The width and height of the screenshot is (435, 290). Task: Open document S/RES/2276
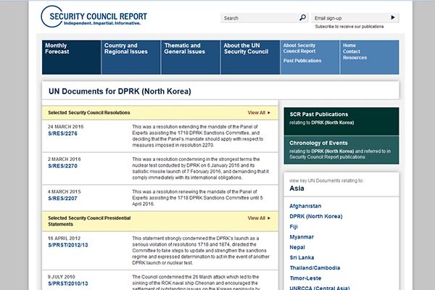tap(62, 133)
